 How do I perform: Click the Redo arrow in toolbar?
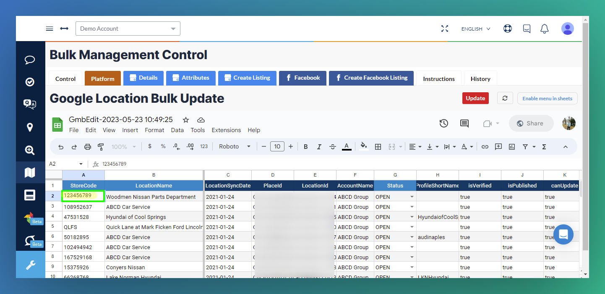pyautogui.click(x=74, y=147)
